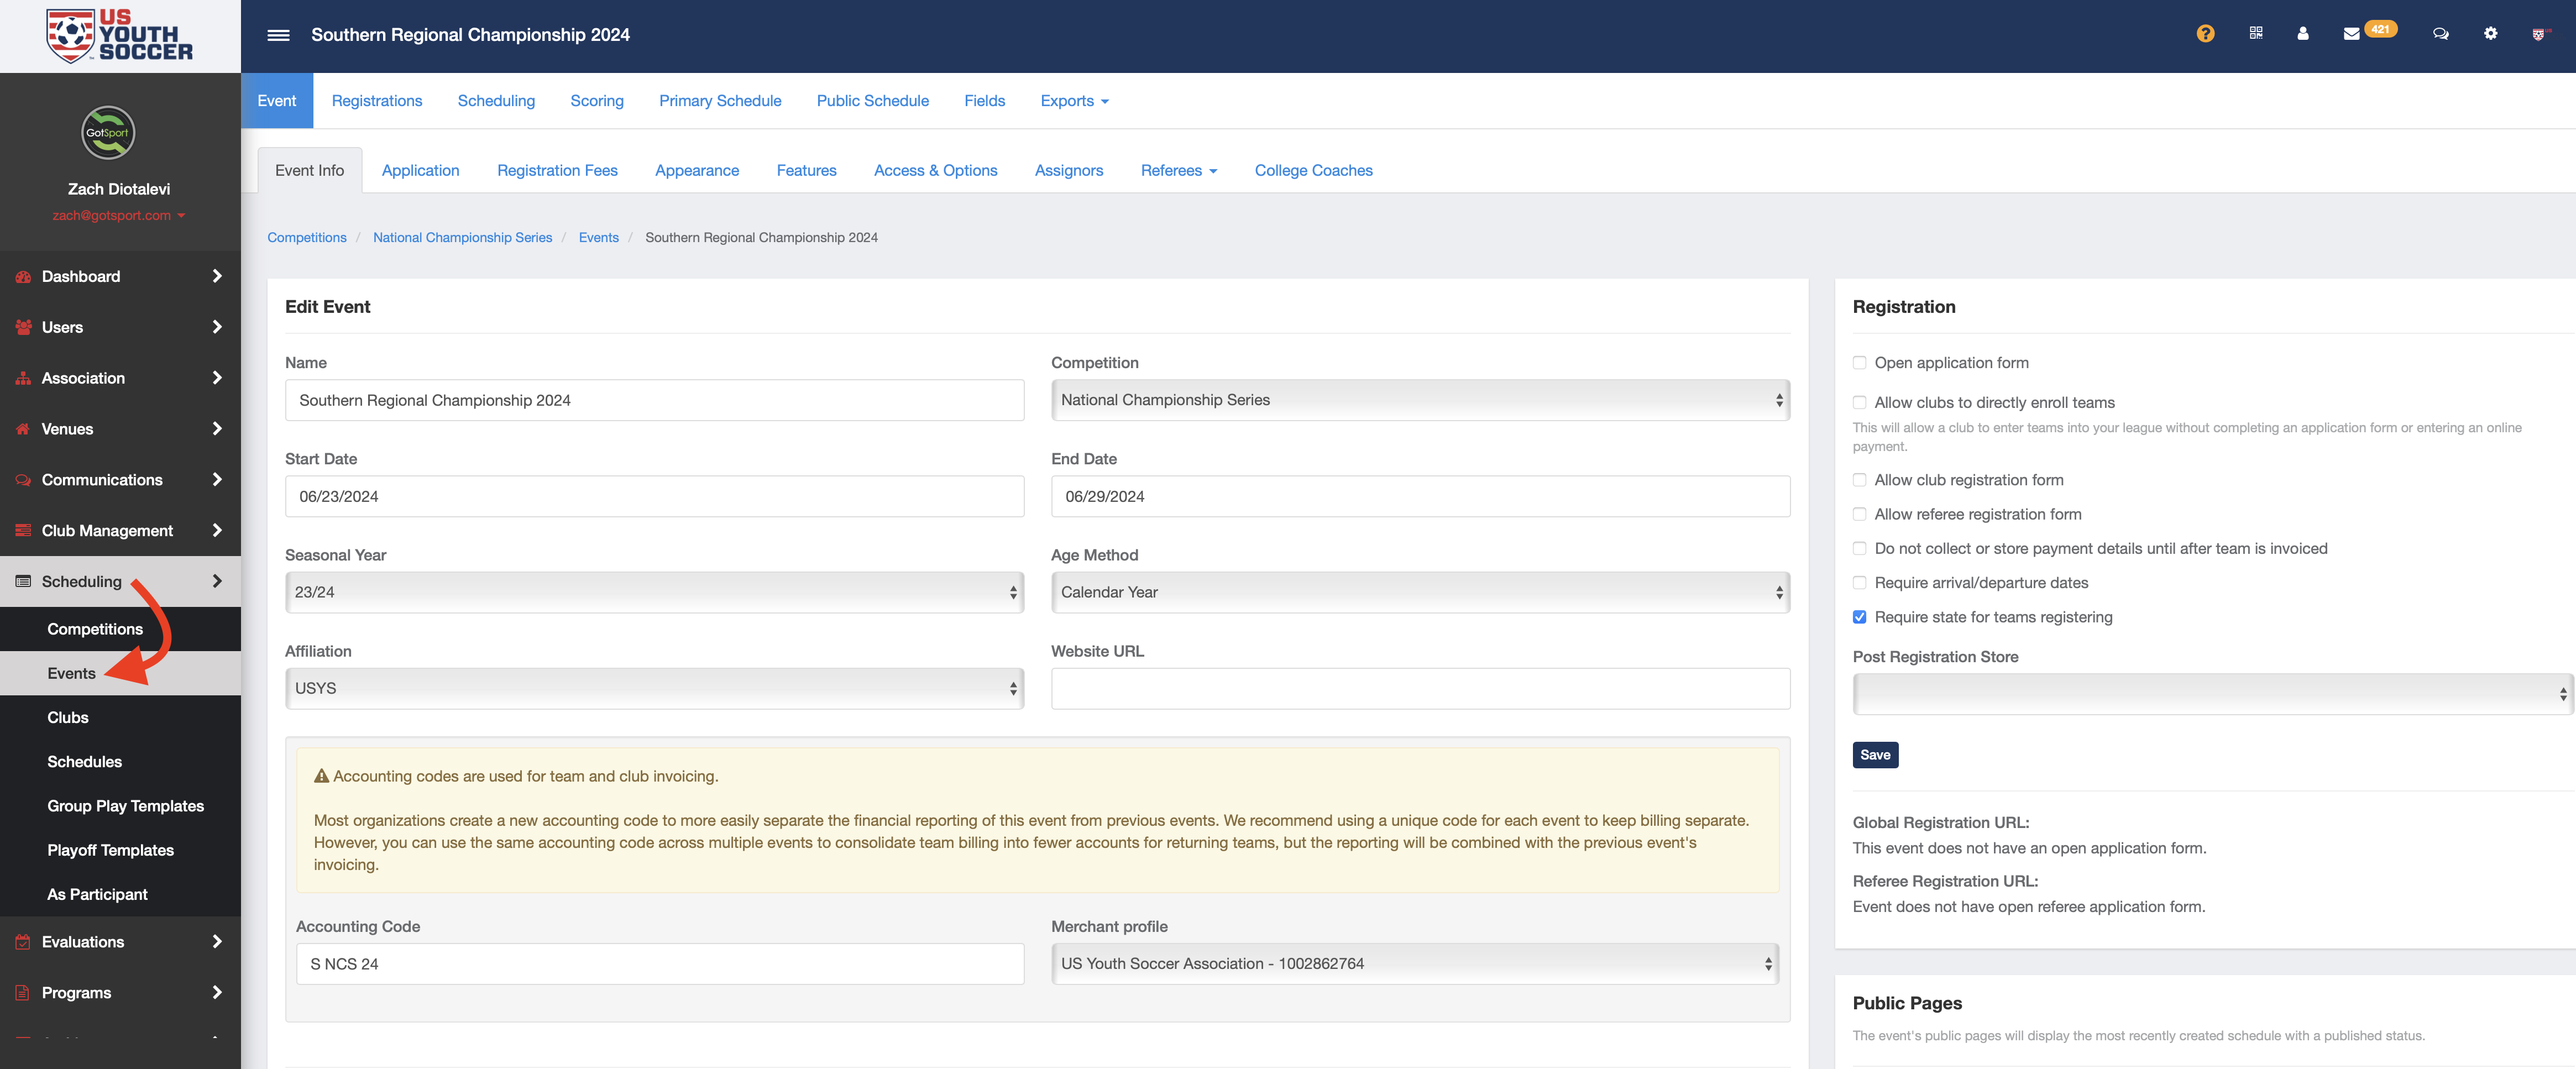The width and height of the screenshot is (2576, 1069).
Task: Switch to the Registration Fees tab
Action: point(557,171)
